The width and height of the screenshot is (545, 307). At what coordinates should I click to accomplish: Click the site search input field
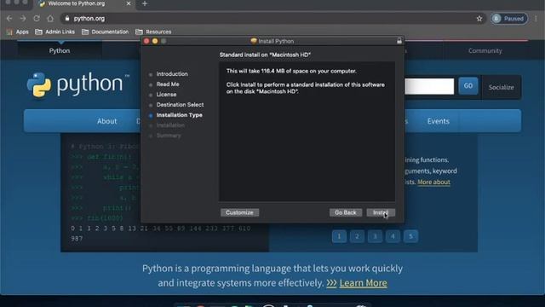click(x=429, y=86)
